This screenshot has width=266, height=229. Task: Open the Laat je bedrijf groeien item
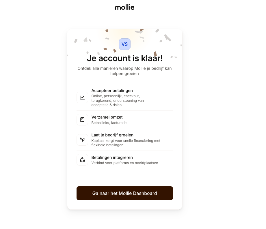(x=112, y=135)
